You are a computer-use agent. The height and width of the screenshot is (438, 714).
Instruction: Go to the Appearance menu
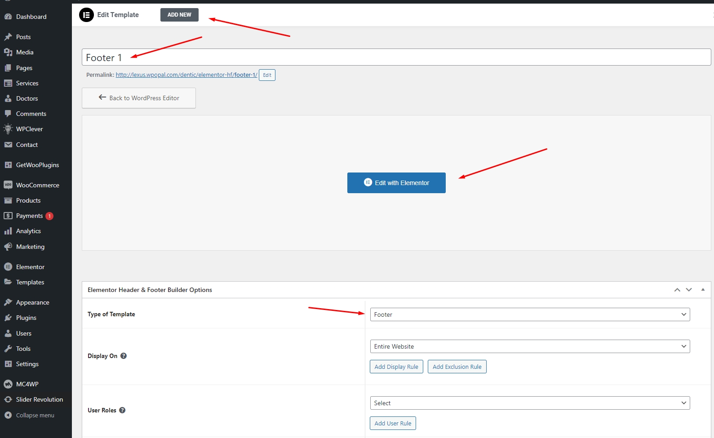pyautogui.click(x=32, y=302)
